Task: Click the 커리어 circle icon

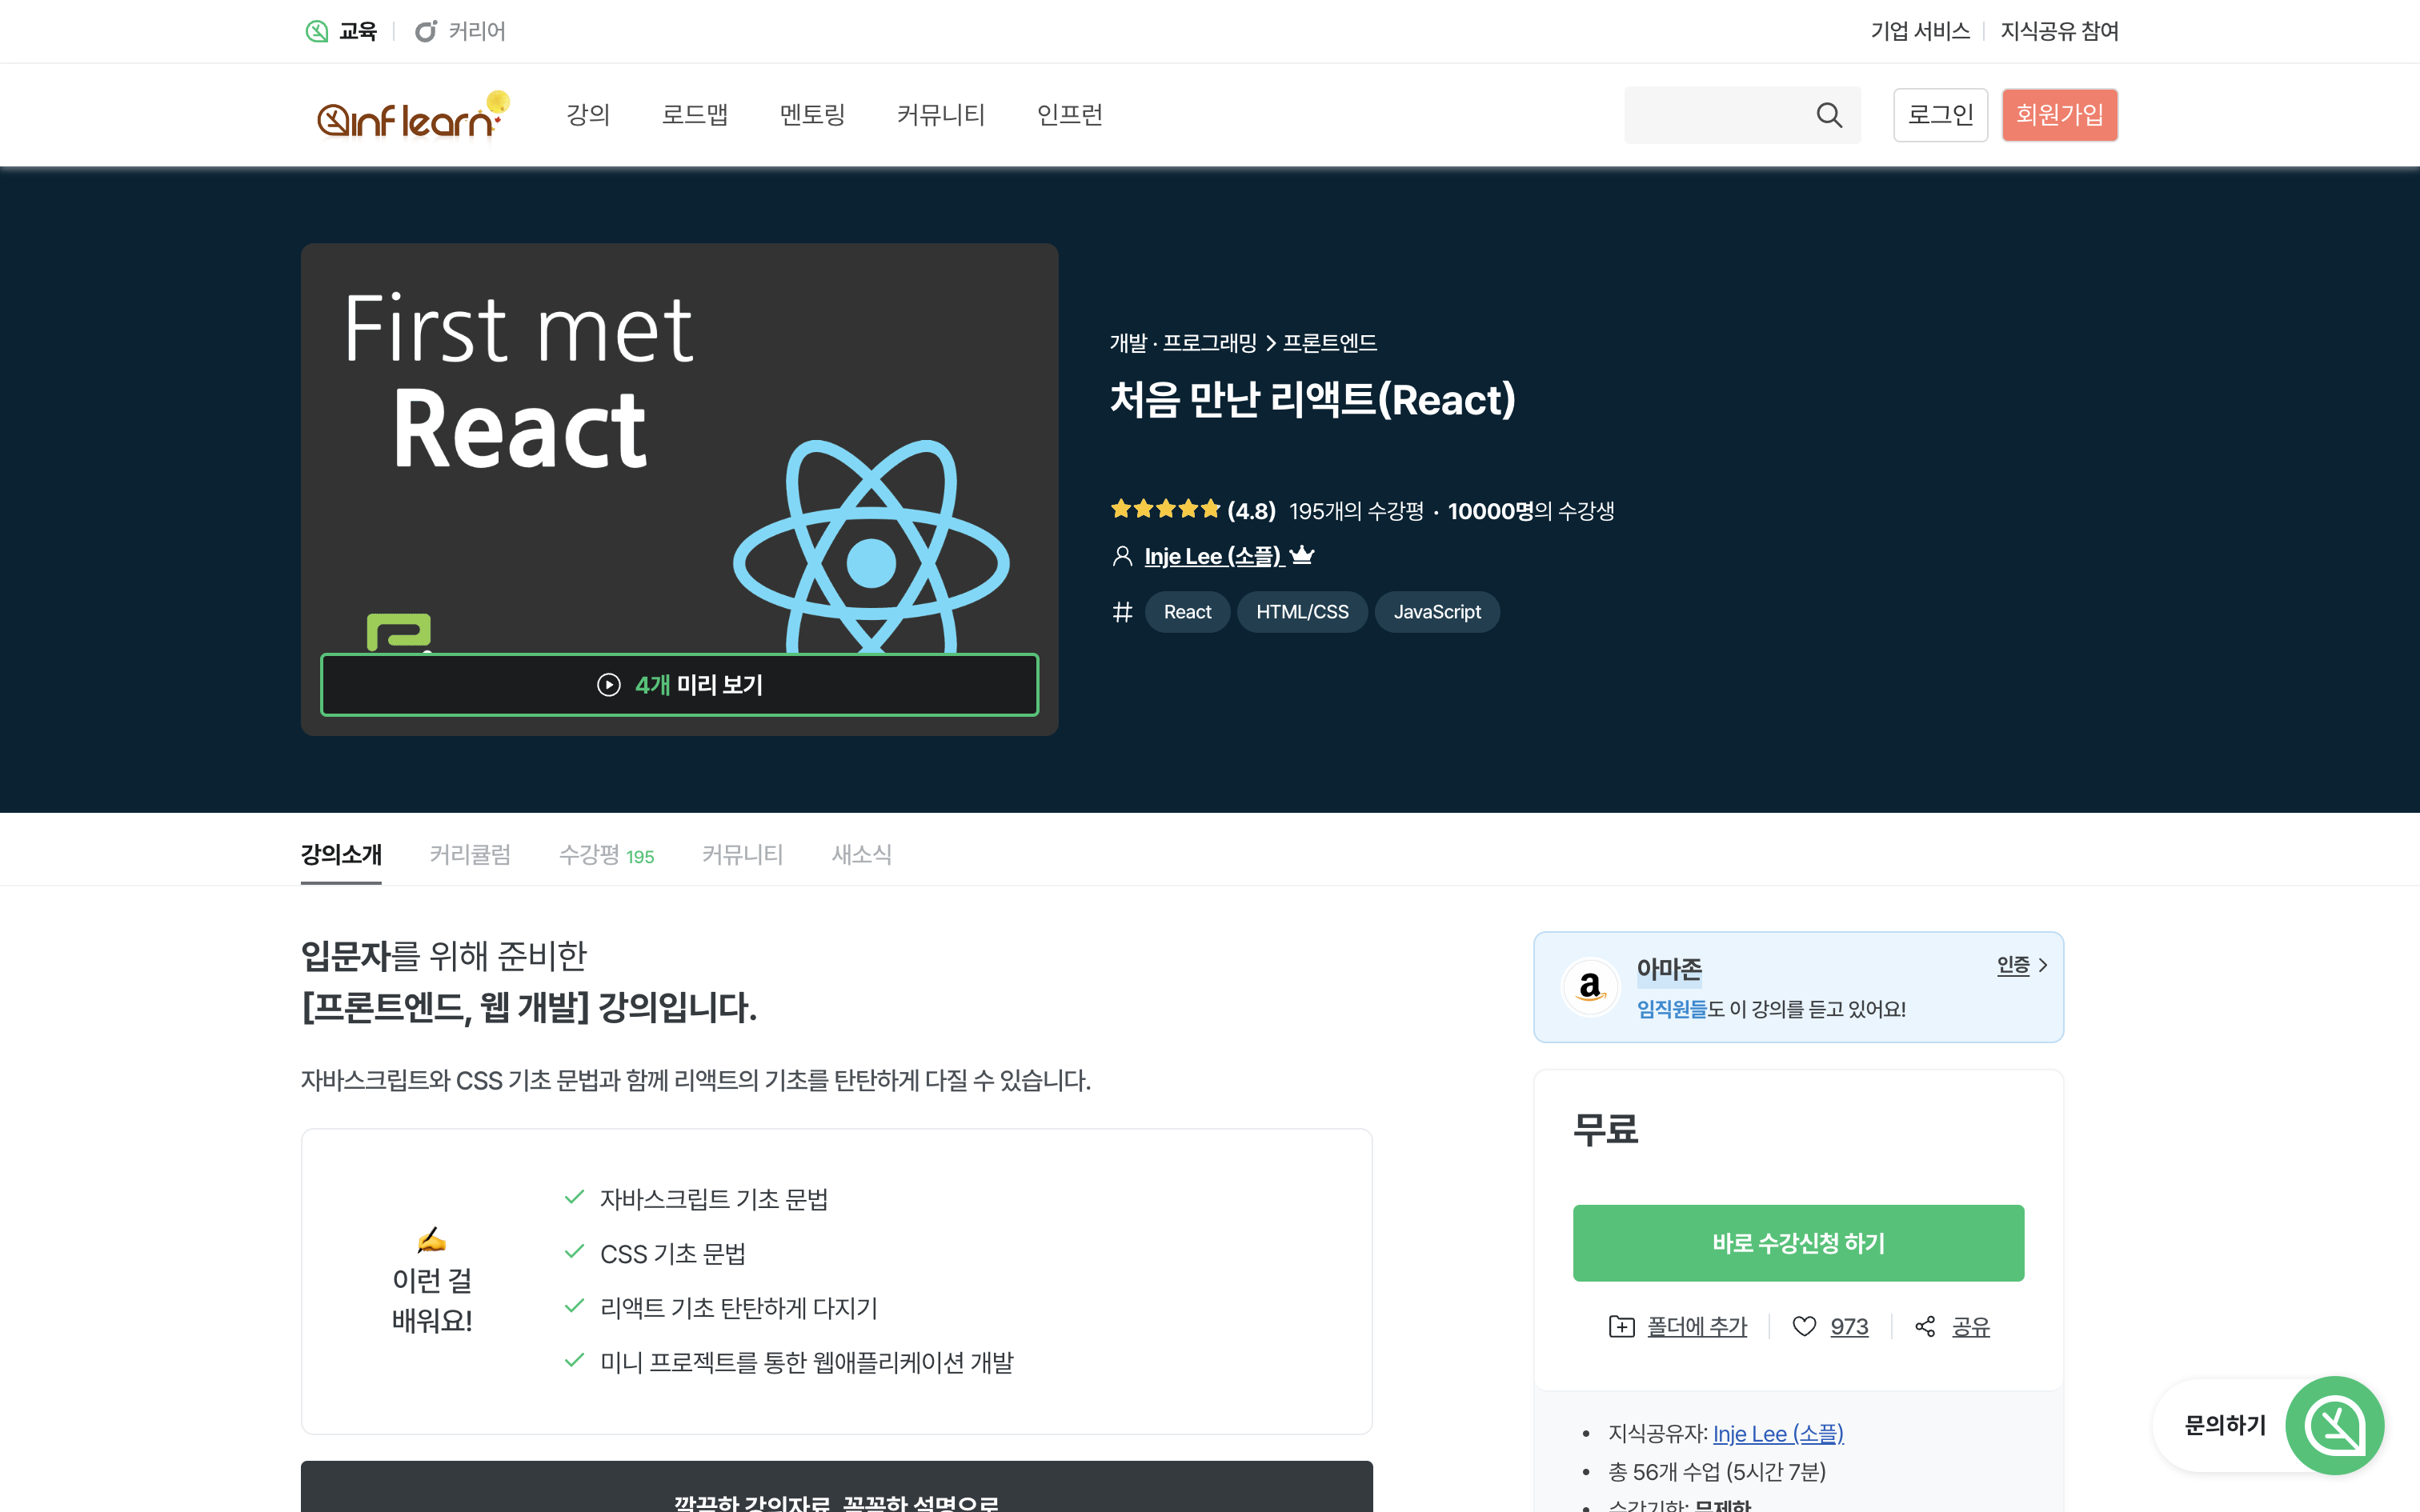Action: click(x=426, y=31)
